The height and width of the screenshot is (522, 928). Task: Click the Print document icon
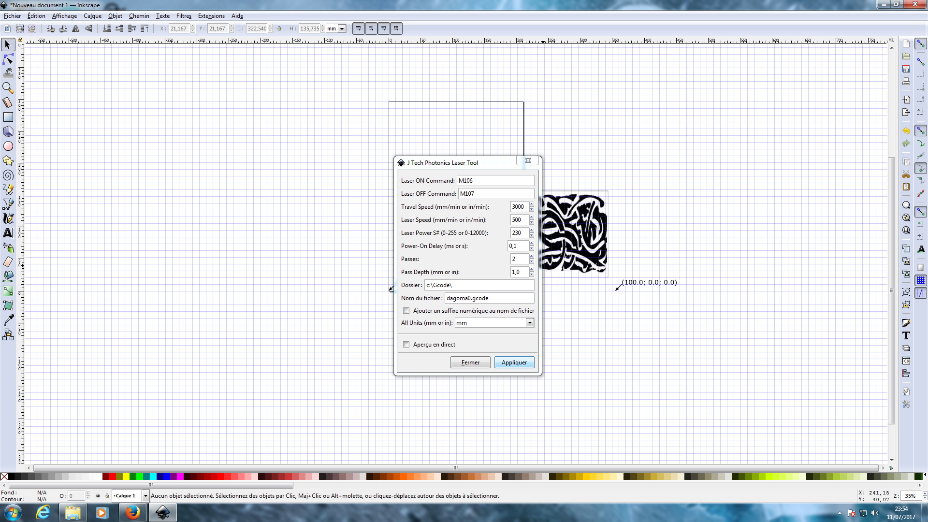906,81
